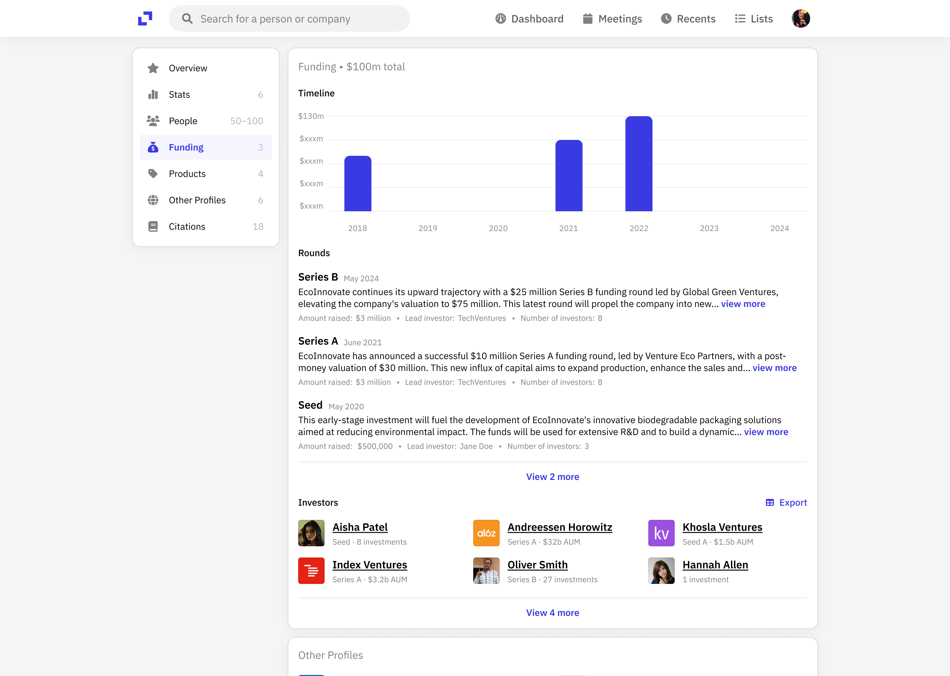Click the Dashboard gauge icon
The width and height of the screenshot is (950, 676).
point(500,19)
